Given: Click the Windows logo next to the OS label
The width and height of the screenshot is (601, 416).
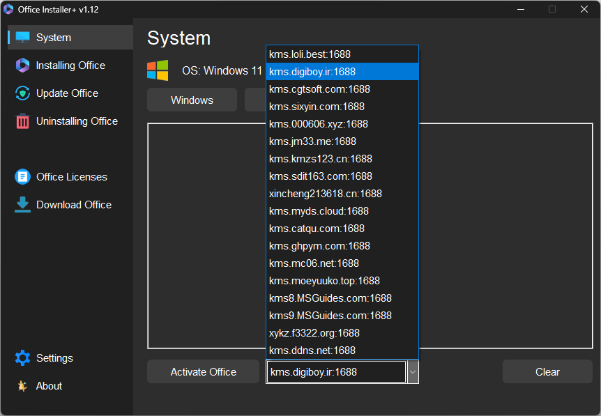Looking at the screenshot, I should click(x=158, y=70).
